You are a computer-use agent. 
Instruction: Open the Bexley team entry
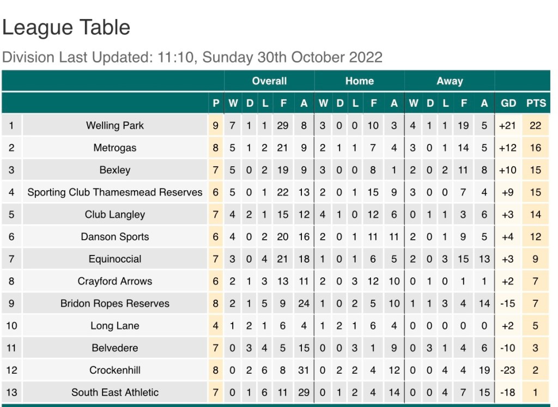tap(115, 170)
